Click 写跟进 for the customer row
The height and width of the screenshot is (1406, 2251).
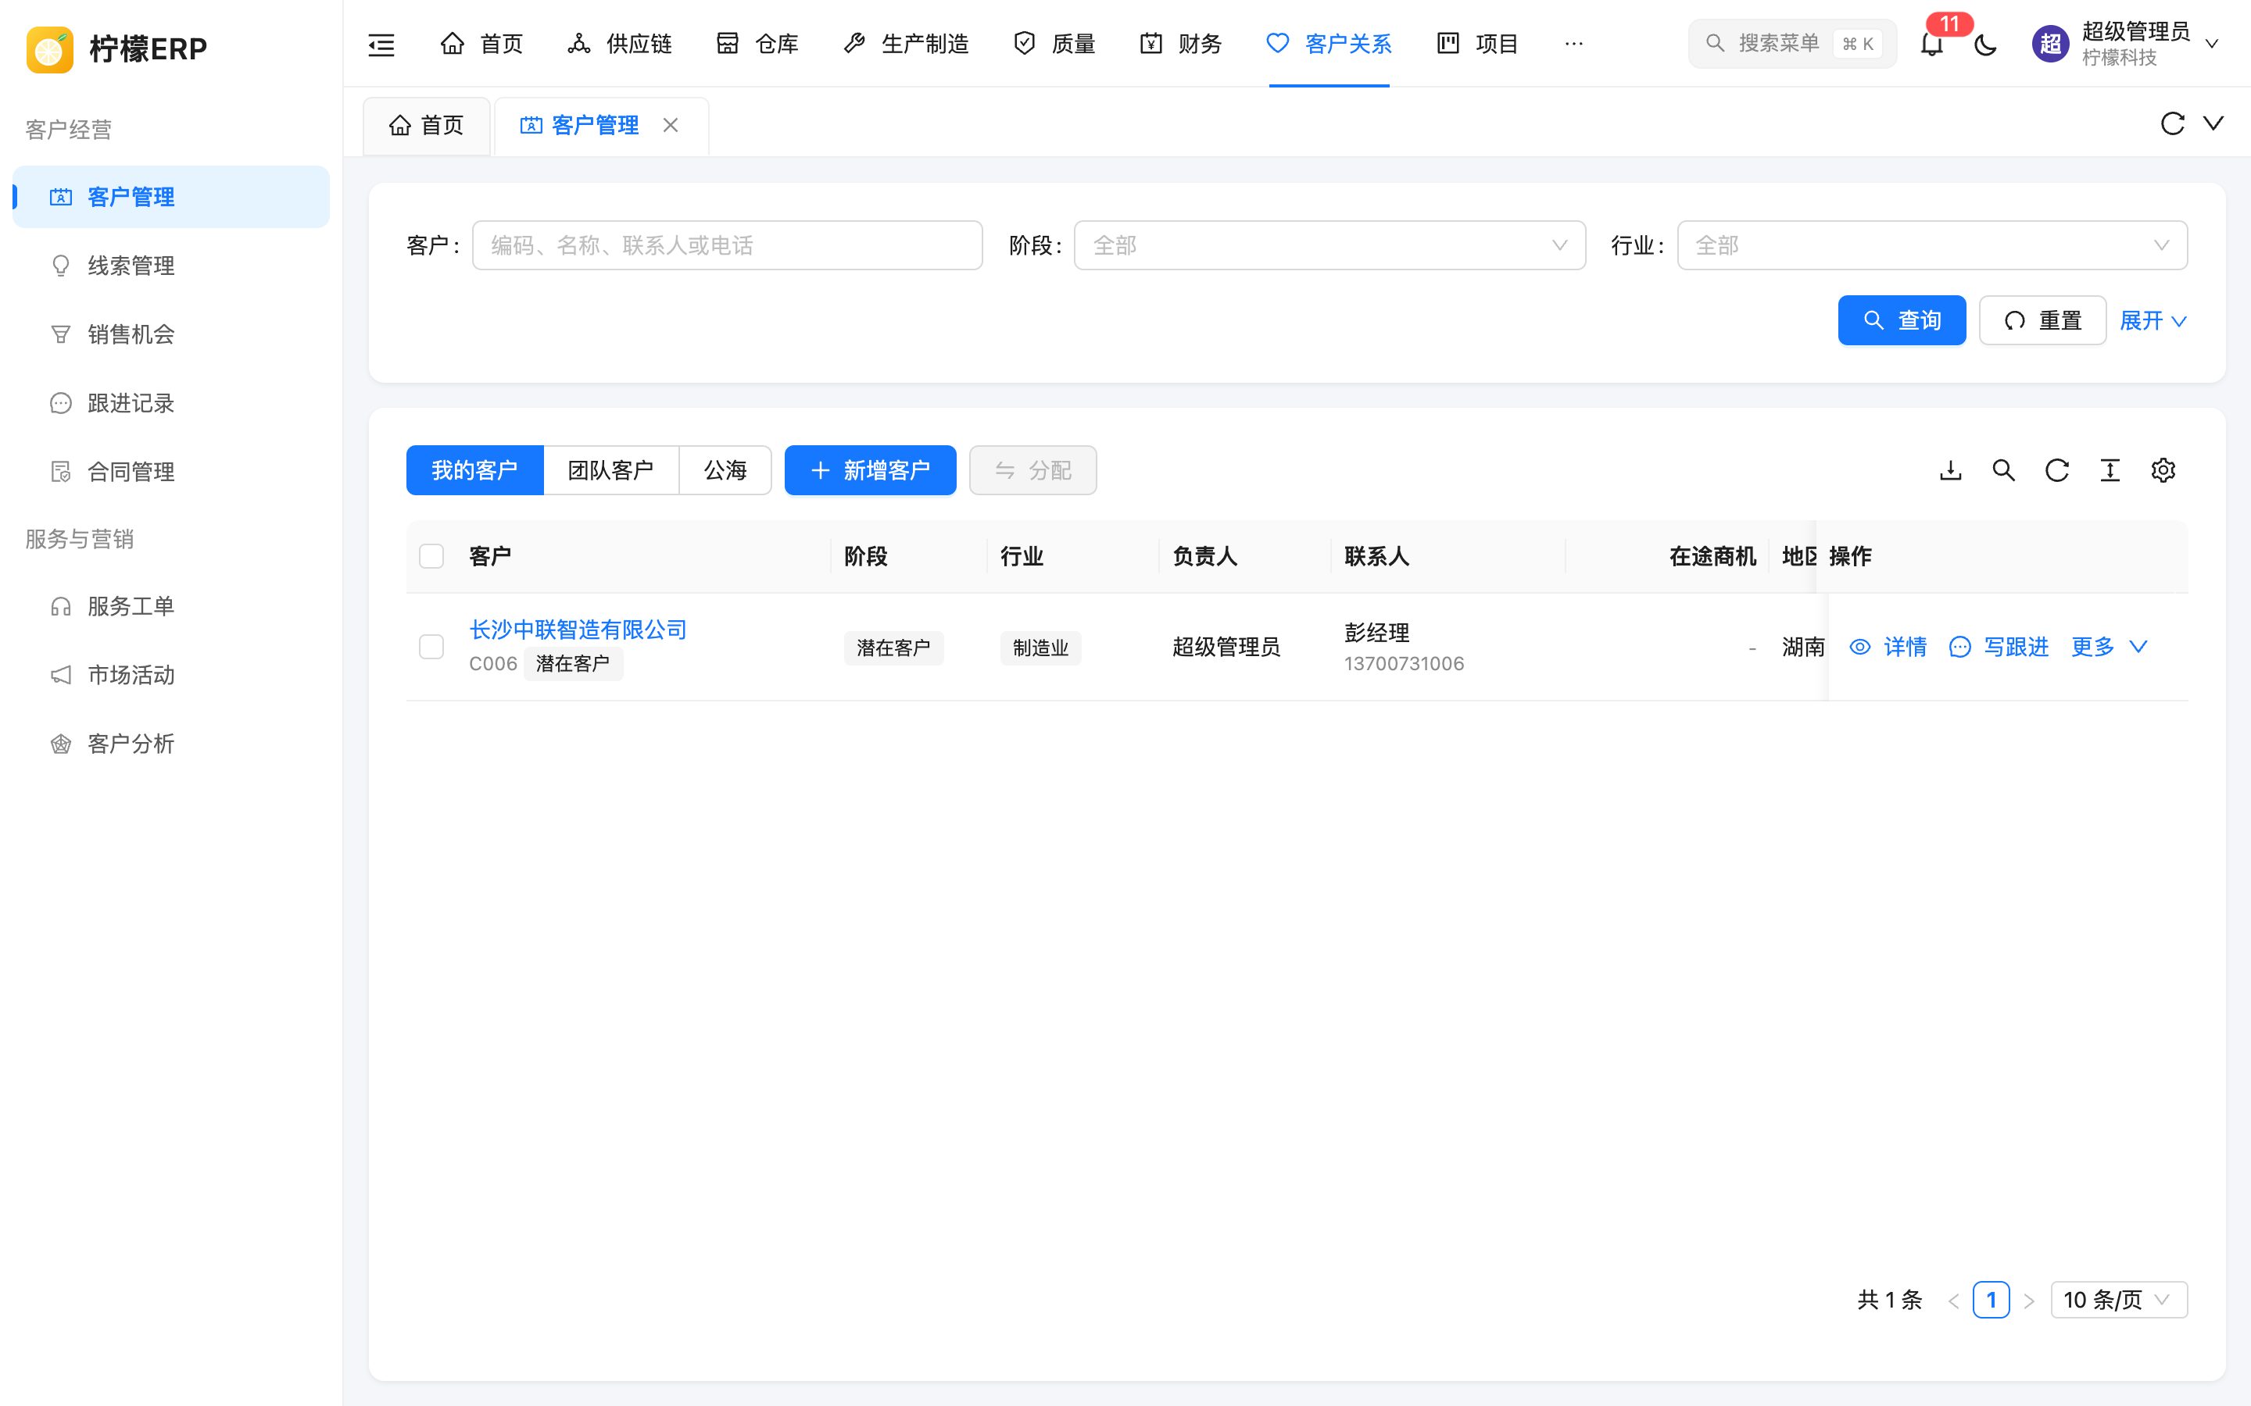pos(1999,648)
